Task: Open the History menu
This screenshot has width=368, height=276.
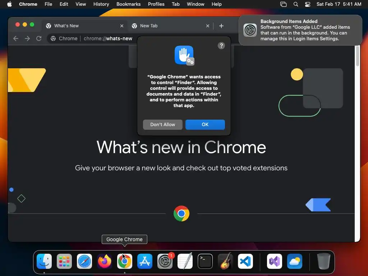Action: click(x=101, y=4)
